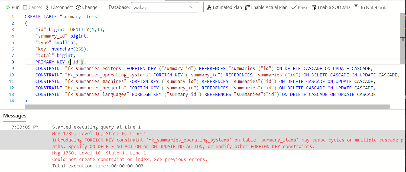Expand the database list chevron
The image size is (406, 172).
coord(192,7)
